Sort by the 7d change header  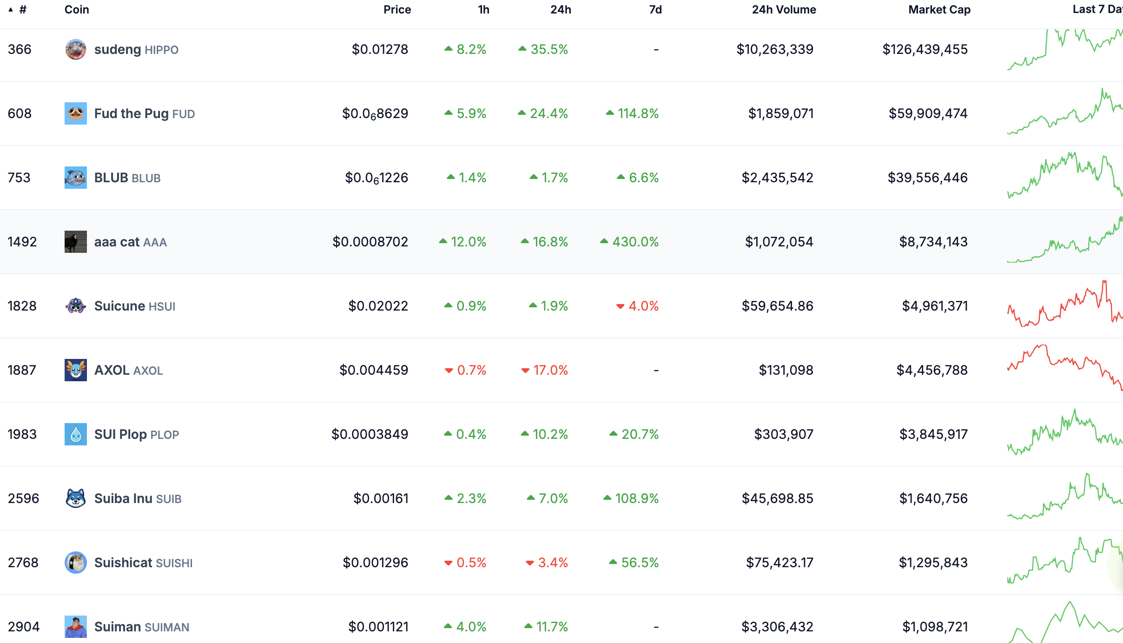(655, 10)
